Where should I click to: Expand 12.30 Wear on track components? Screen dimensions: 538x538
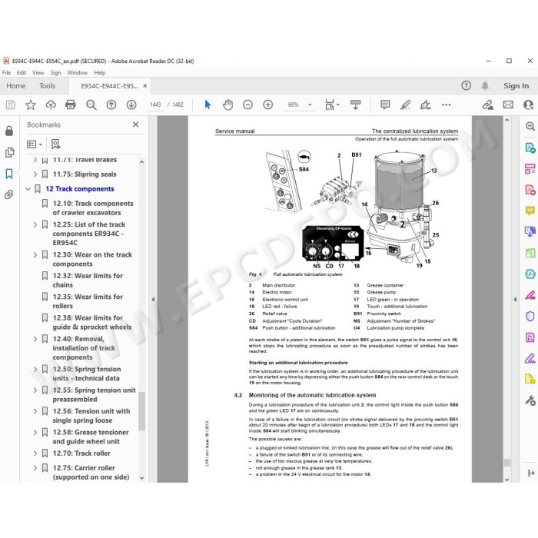click(x=35, y=255)
